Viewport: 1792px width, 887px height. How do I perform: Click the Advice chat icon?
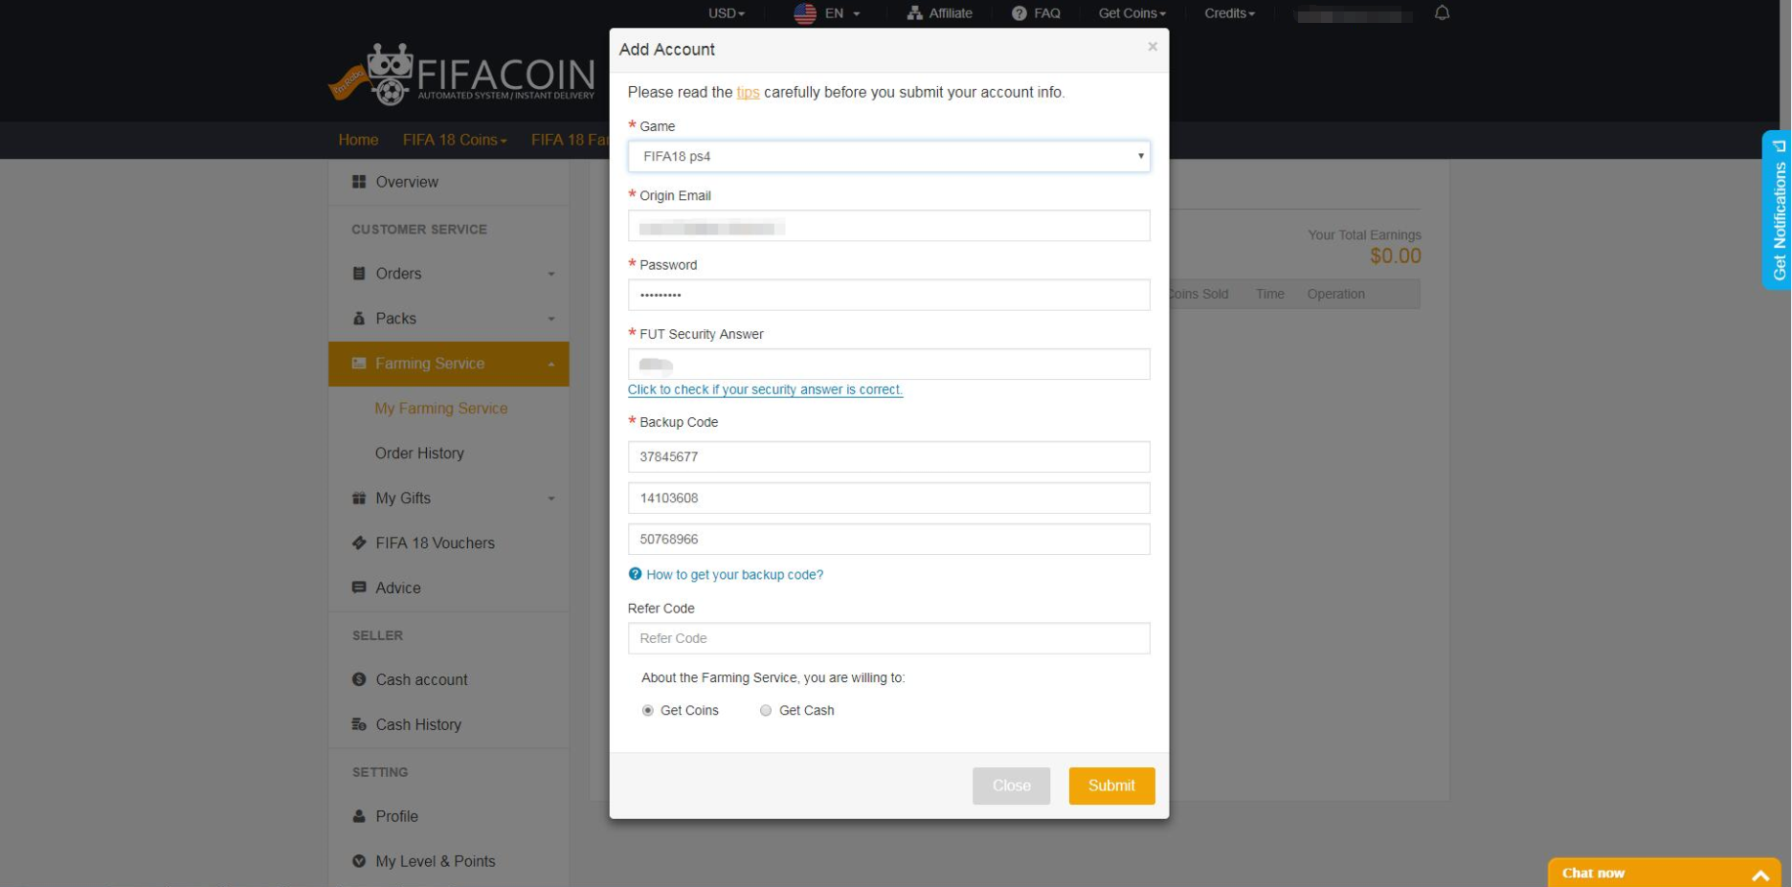[359, 588]
